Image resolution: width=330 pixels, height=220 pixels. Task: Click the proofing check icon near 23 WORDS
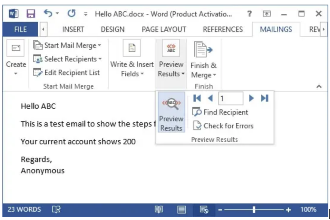(56, 209)
